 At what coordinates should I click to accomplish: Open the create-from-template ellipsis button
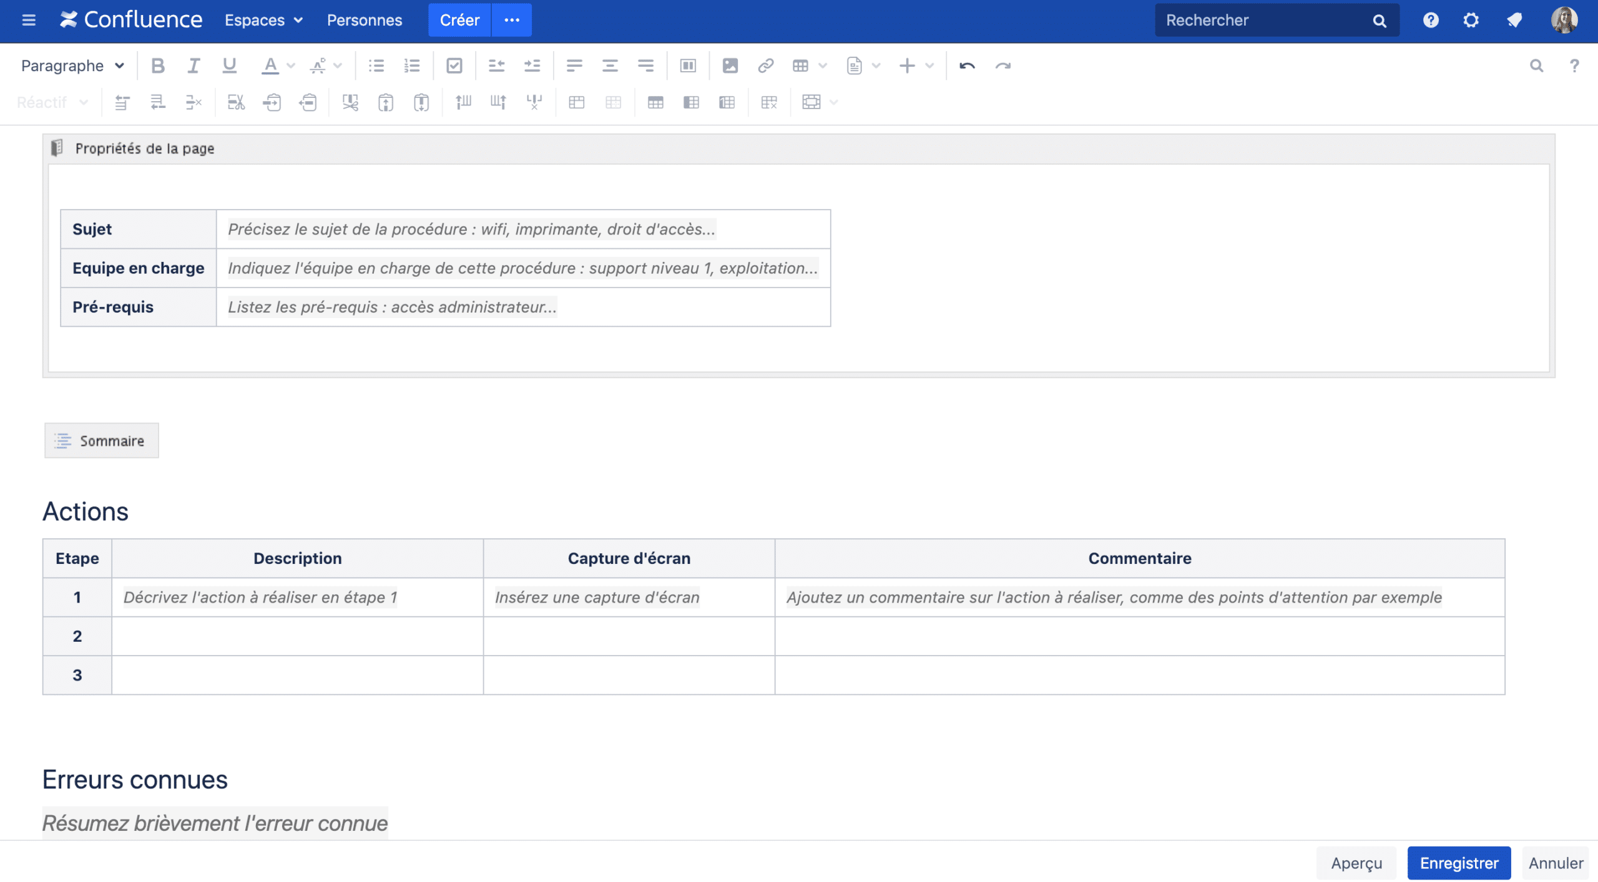512,20
